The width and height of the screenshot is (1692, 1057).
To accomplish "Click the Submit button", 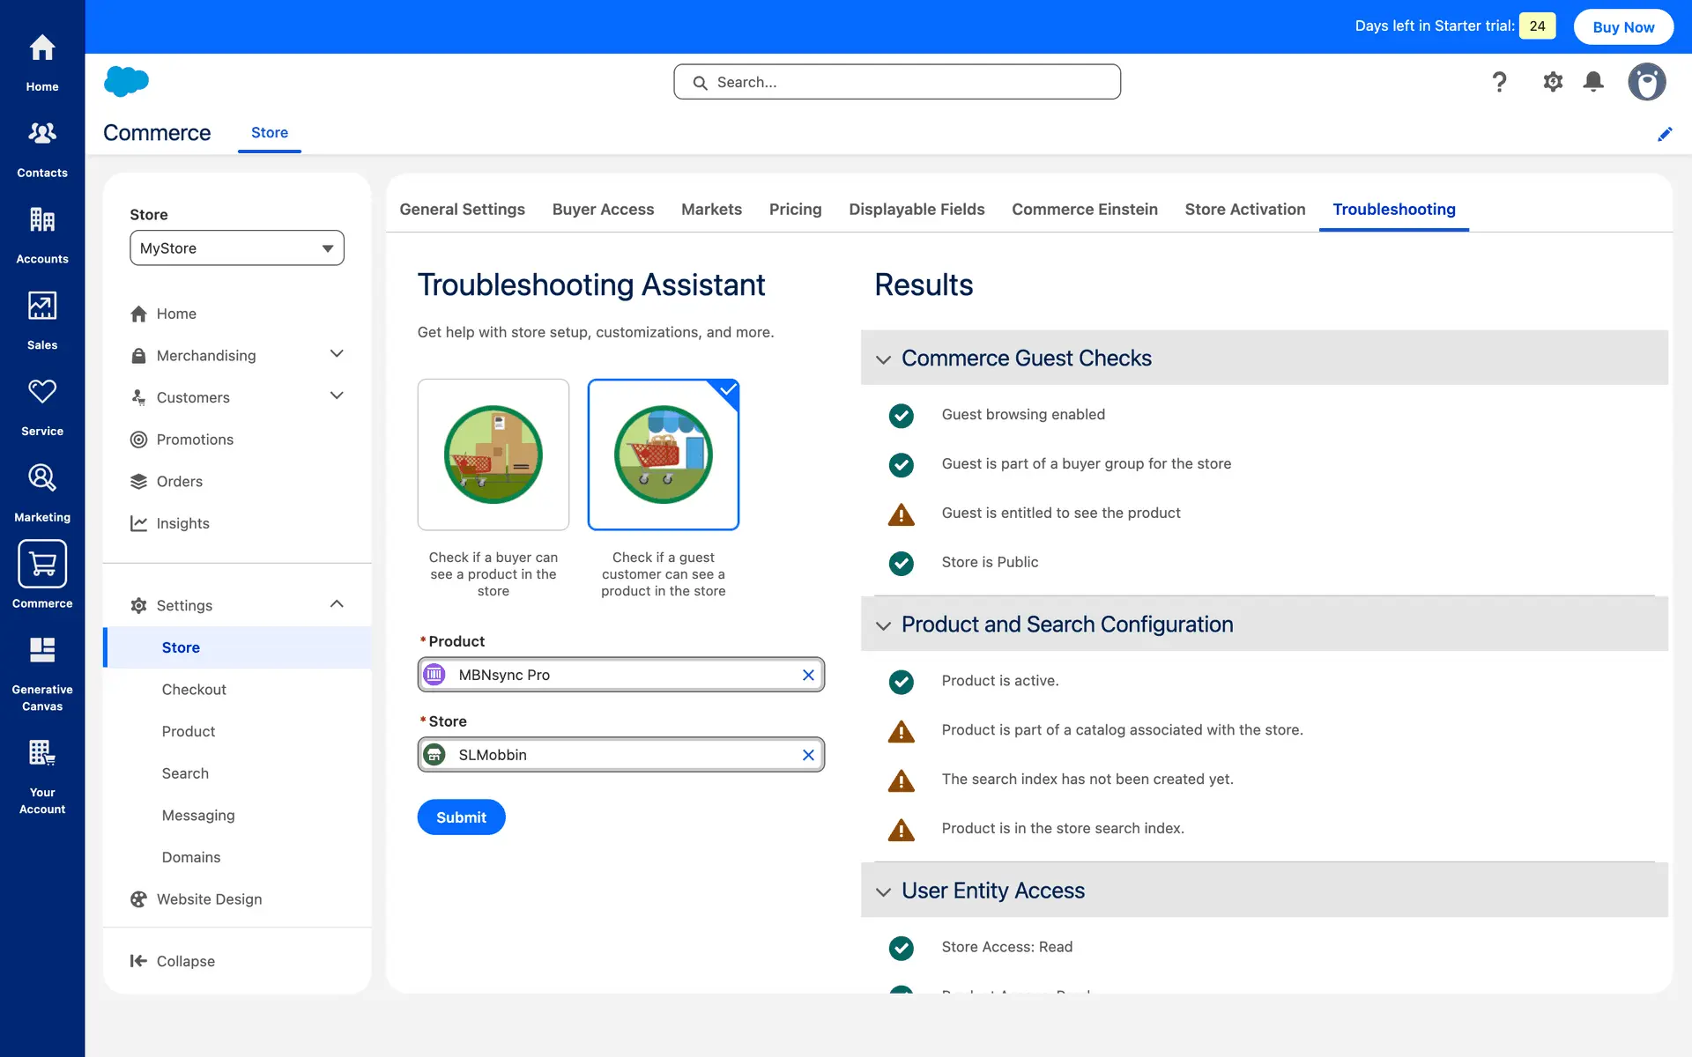I will [461, 817].
